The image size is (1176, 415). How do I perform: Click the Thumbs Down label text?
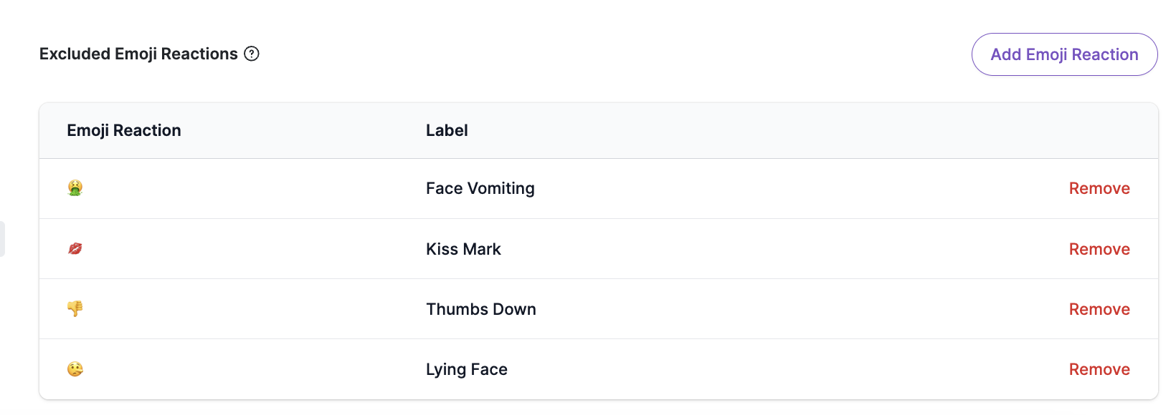tap(480, 309)
